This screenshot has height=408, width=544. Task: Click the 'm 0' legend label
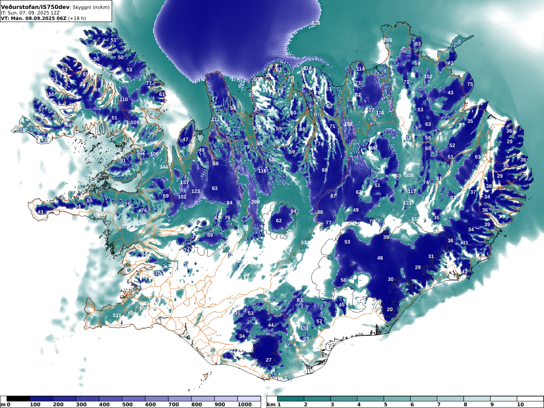[x=5, y=405]
